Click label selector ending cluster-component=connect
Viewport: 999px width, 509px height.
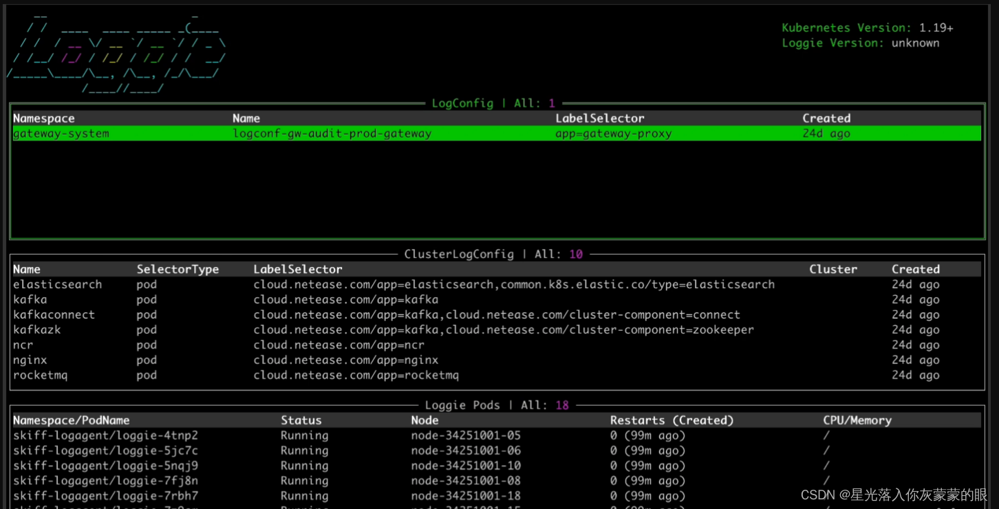497,315
